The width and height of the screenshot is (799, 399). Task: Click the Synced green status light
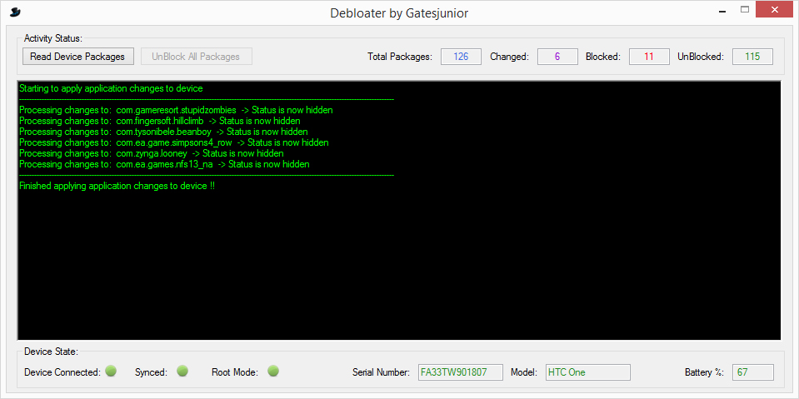182,371
